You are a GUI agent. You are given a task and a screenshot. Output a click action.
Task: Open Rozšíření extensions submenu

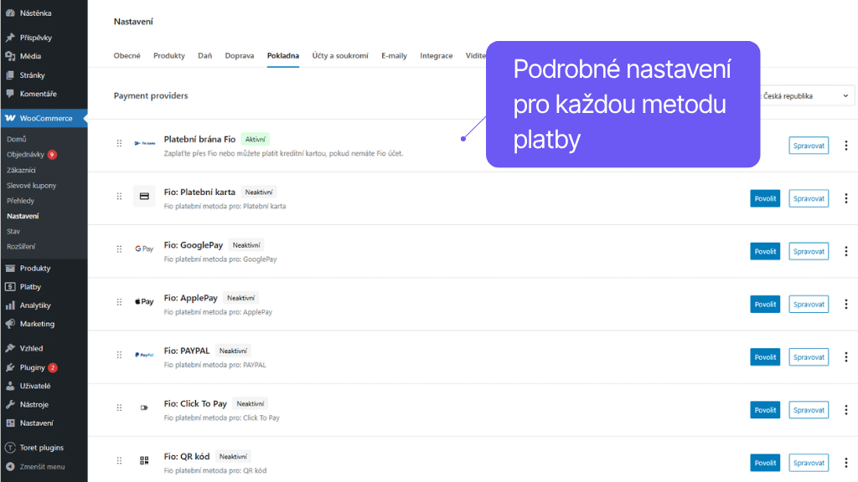21,247
